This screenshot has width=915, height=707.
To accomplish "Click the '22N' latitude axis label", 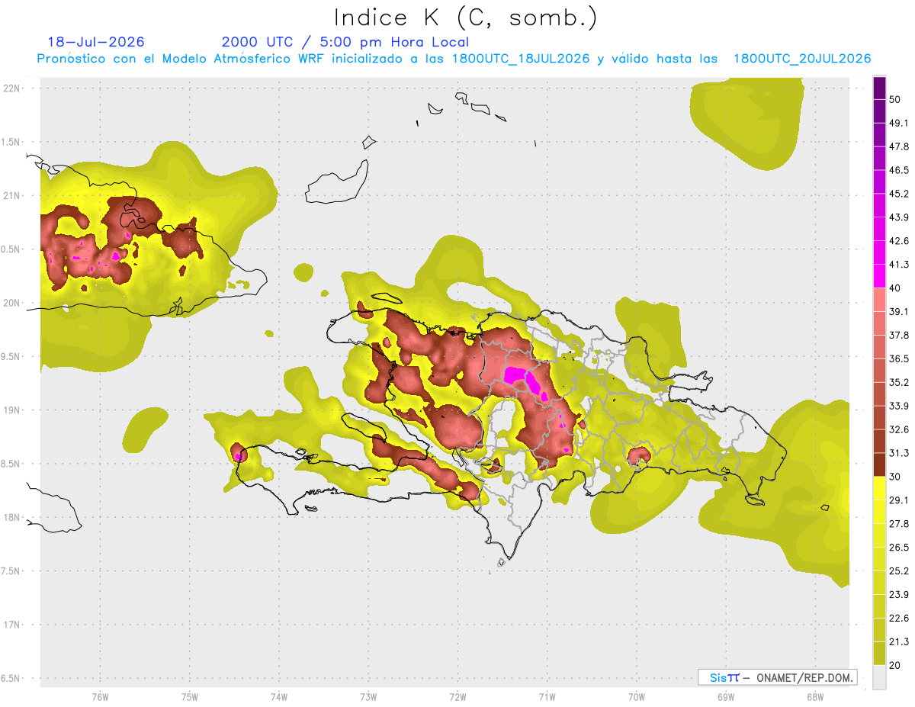I will 13,88.
